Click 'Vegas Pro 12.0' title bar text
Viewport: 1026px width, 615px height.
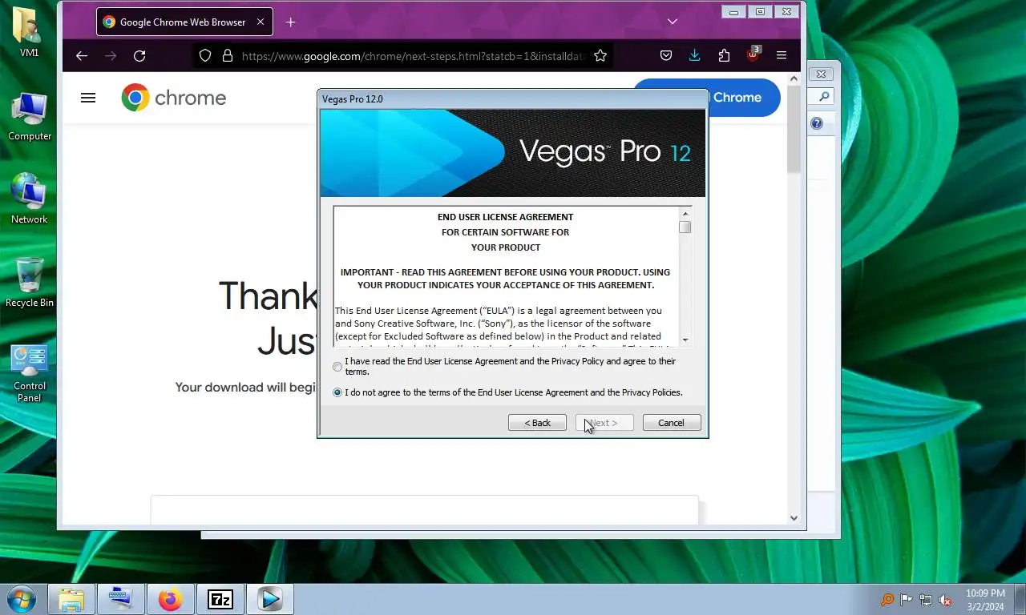pos(353,99)
